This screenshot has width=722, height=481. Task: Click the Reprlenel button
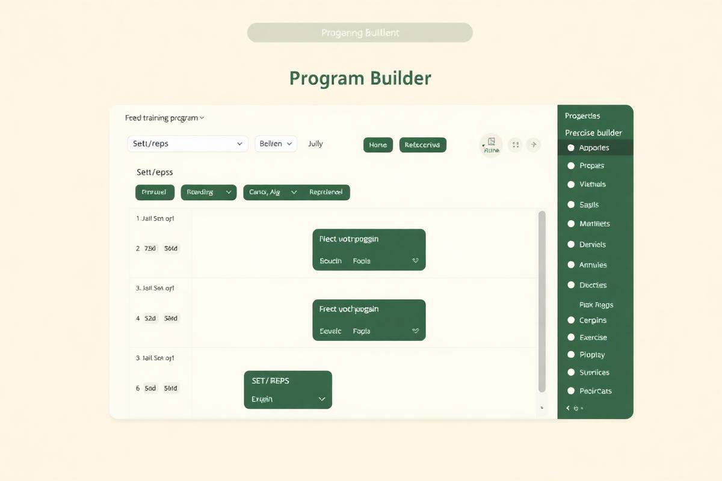coord(326,192)
